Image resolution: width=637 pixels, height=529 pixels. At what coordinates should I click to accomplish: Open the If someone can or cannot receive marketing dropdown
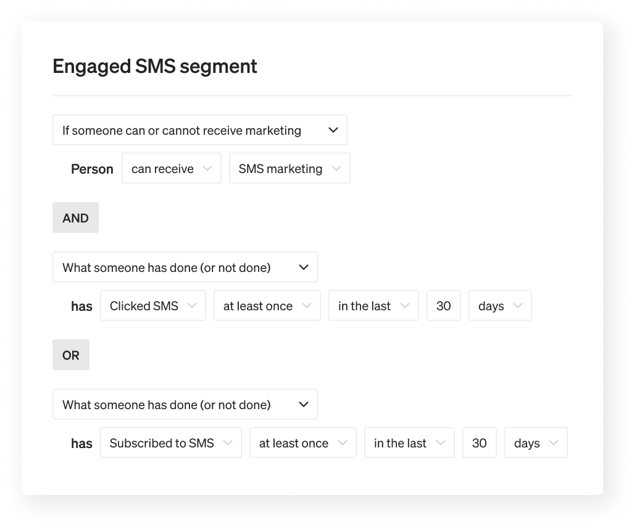pyautogui.click(x=200, y=130)
